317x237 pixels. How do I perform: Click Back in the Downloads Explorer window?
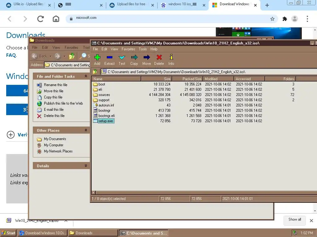click(39, 56)
